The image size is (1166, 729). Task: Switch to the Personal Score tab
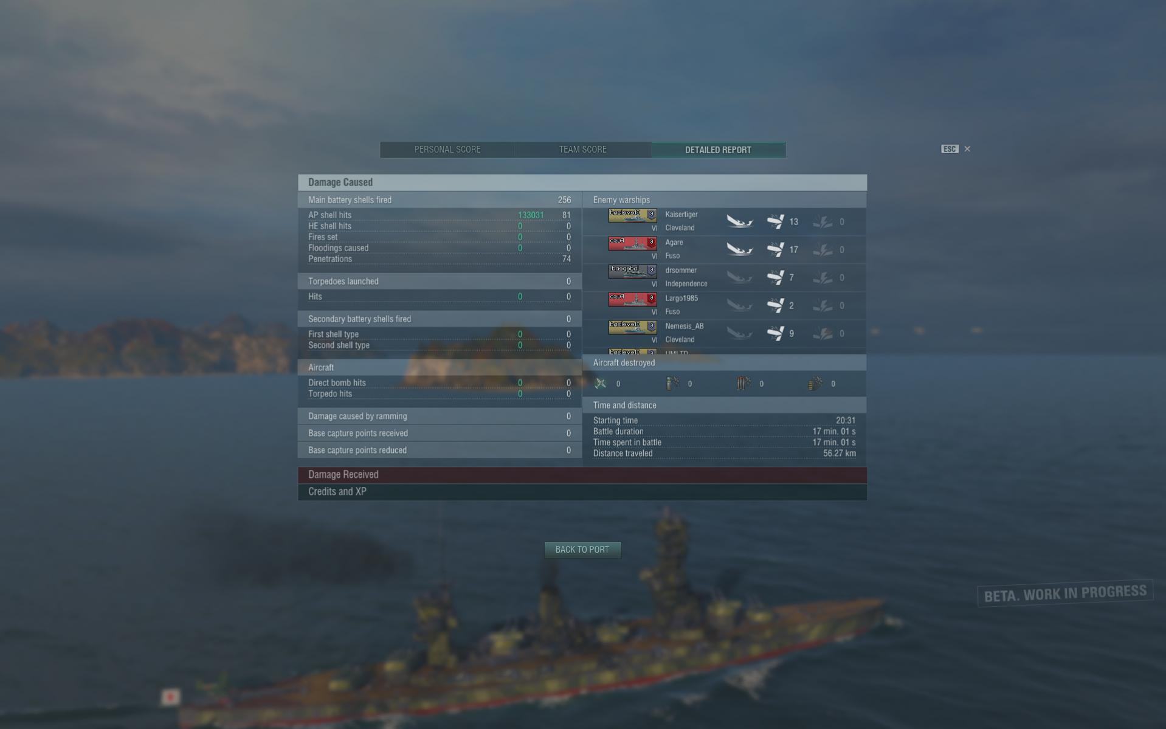447,150
